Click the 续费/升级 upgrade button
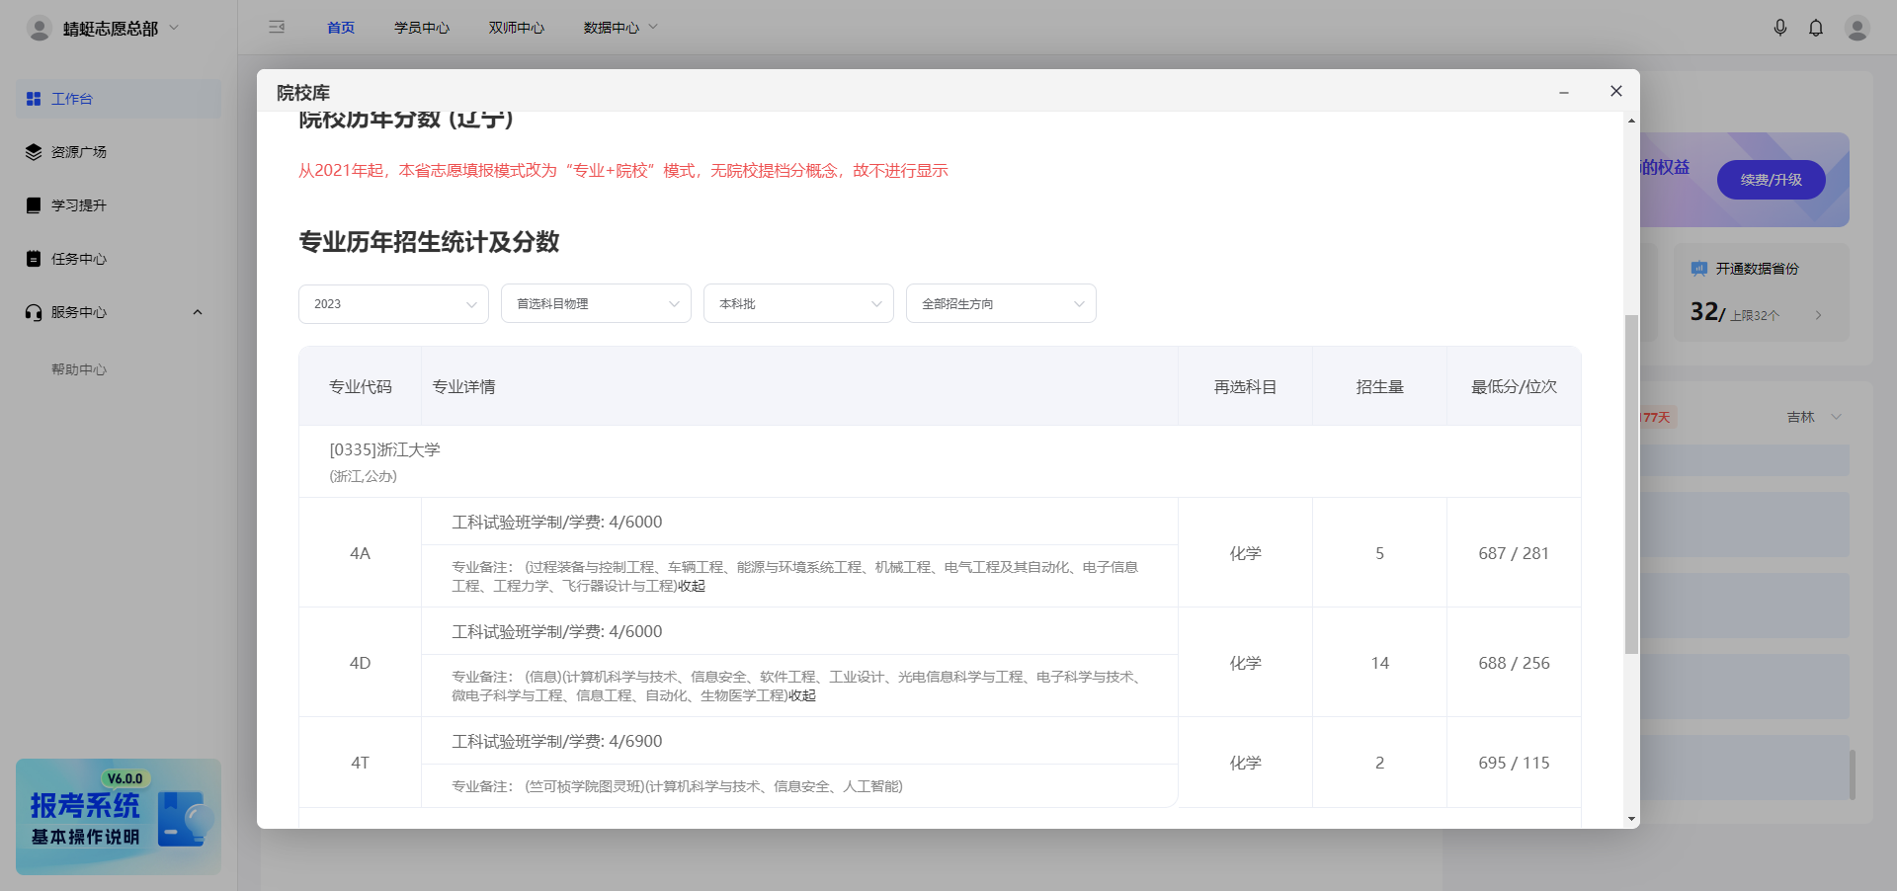Screen dimensions: 1897x891 point(1770,180)
